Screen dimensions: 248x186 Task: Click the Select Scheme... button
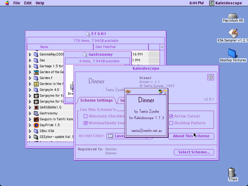(x=194, y=152)
